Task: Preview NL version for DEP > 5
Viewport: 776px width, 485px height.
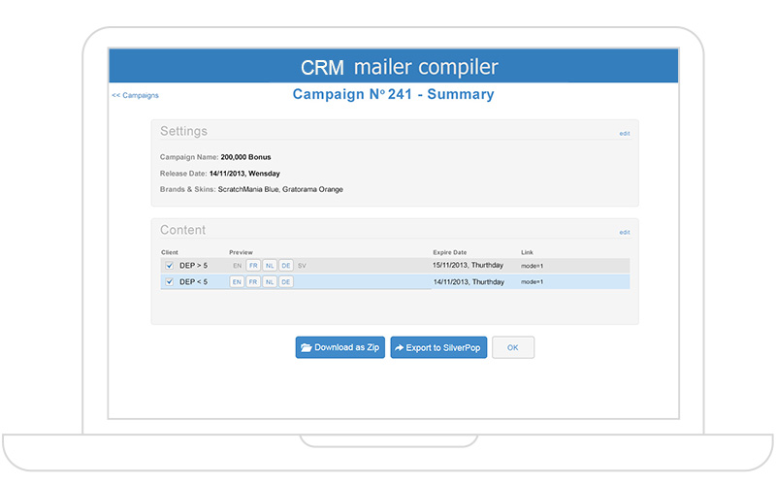Action: tap(270, 265)
